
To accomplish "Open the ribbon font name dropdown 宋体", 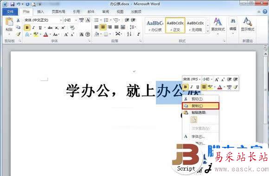I will tap(61, 20).
